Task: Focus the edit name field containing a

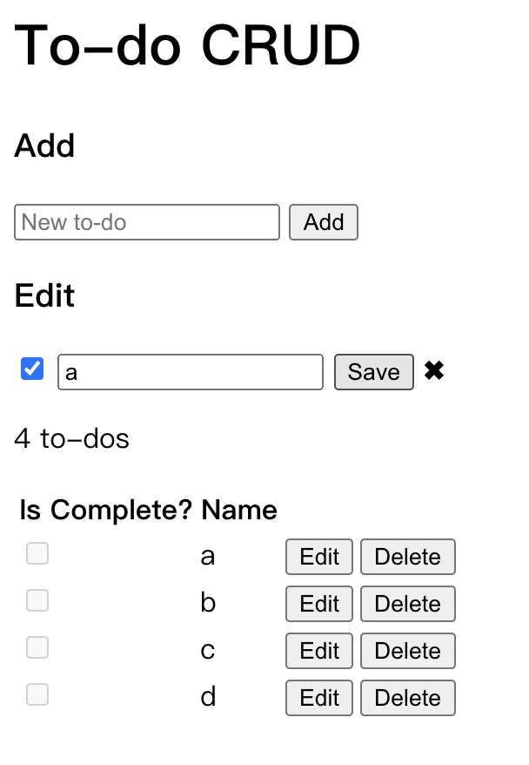Action: pos(191,372)
